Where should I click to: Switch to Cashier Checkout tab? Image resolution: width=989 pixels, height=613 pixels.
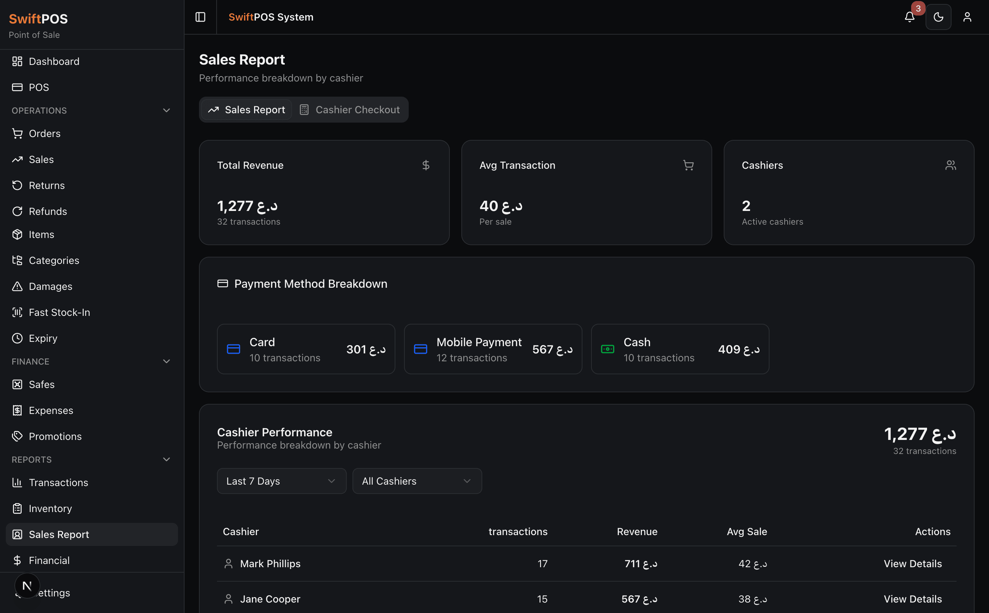point(350,110)
